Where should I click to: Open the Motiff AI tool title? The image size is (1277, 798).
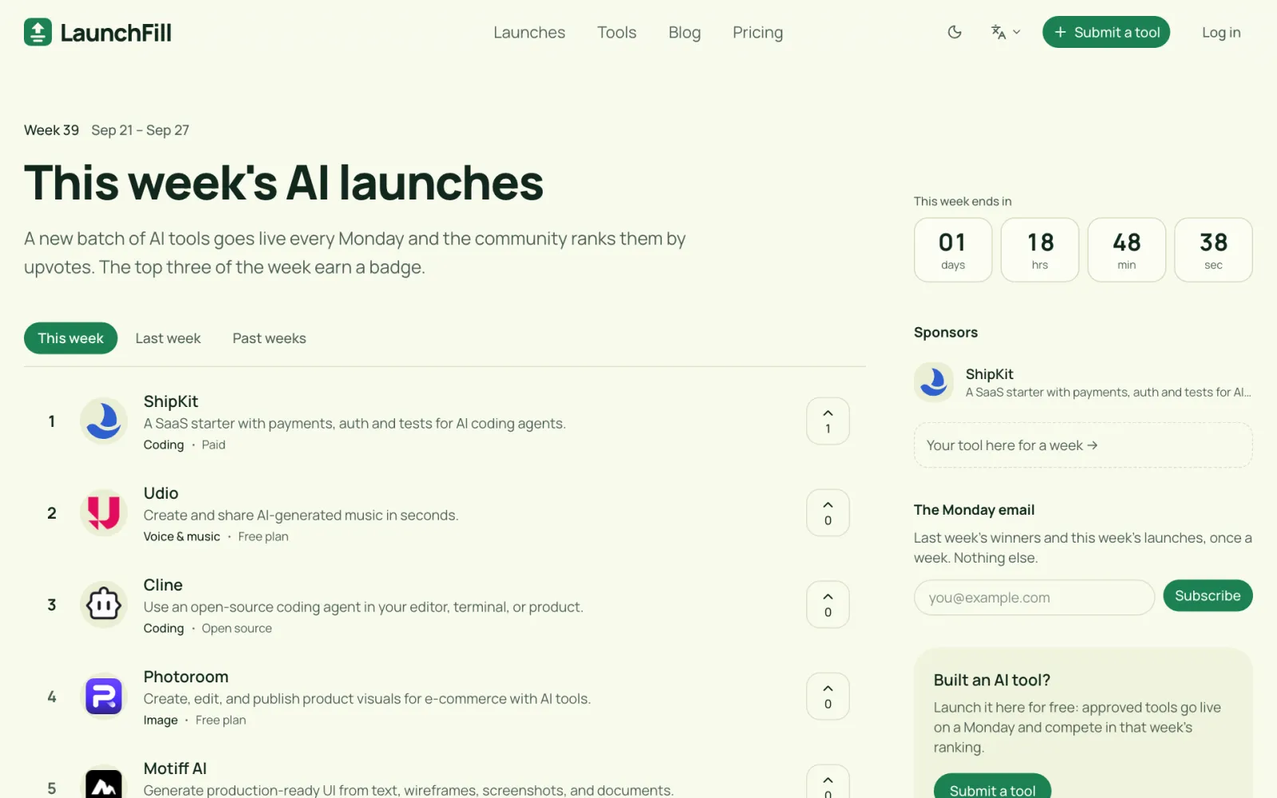(175, 768)
